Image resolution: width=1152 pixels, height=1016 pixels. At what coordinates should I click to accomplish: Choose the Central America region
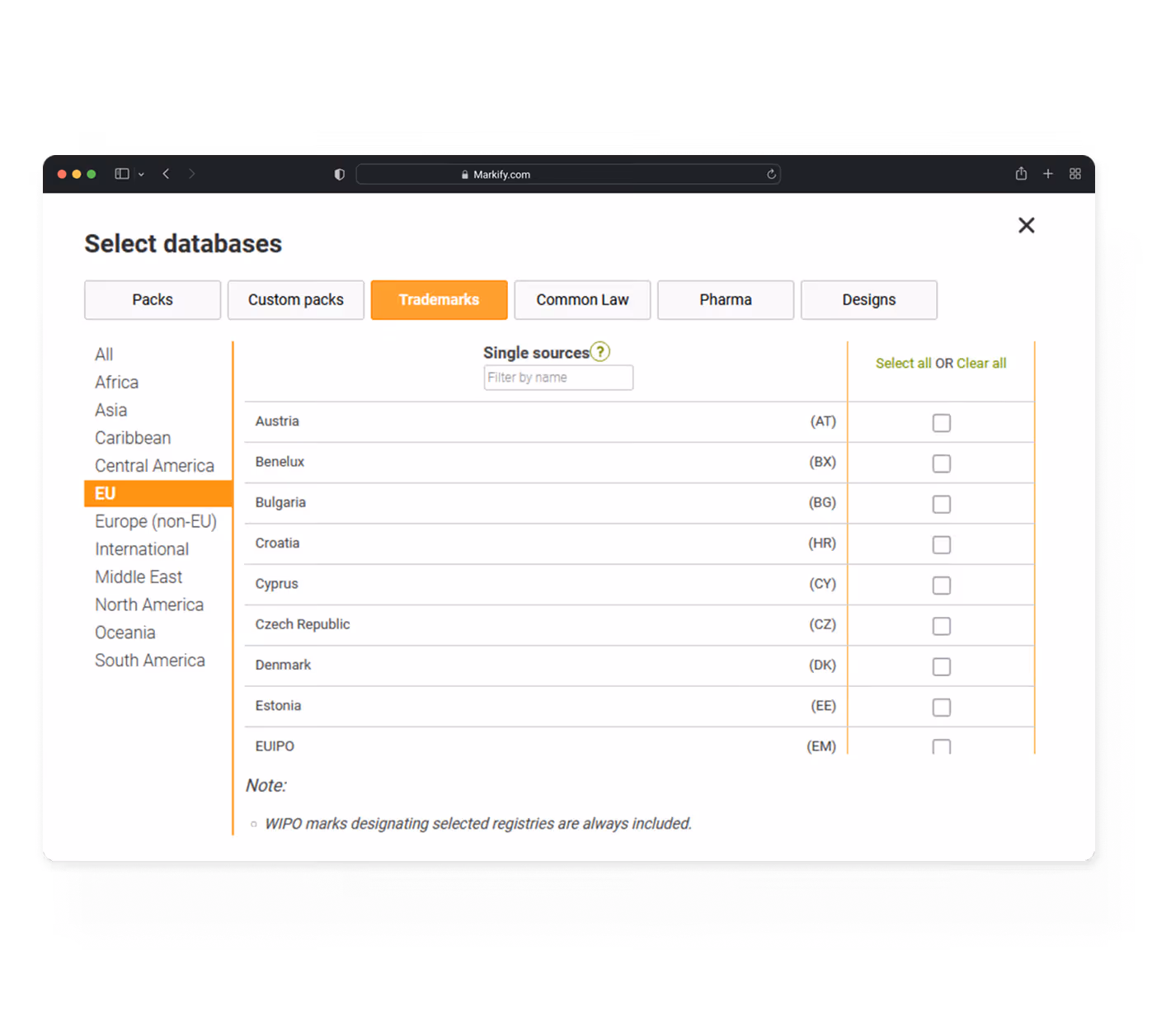pos(154,466)
